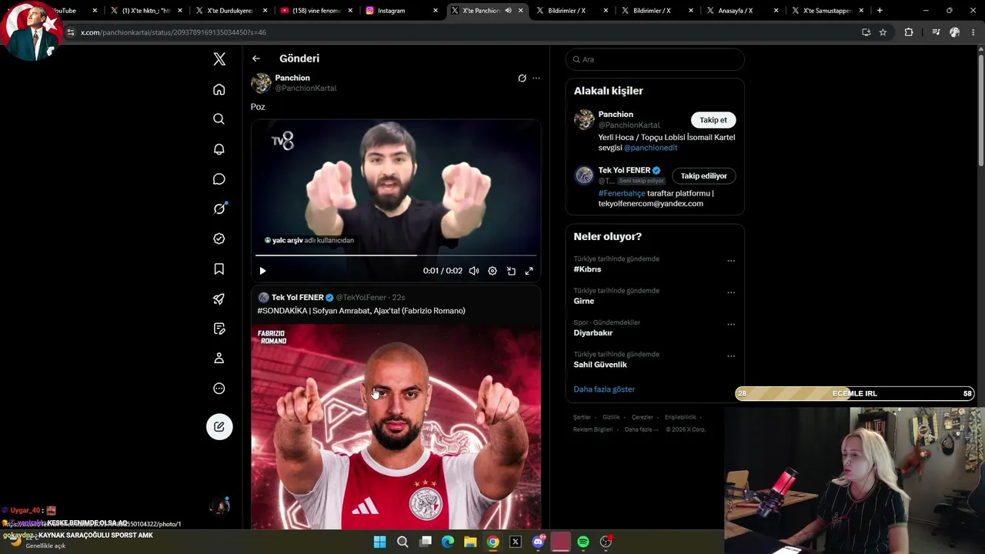Click the Daha fazla göster link
This screenshot has height=554, width=985.
click(604, 389)
